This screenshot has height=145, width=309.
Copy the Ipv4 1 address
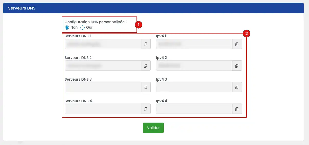point(237,44)
